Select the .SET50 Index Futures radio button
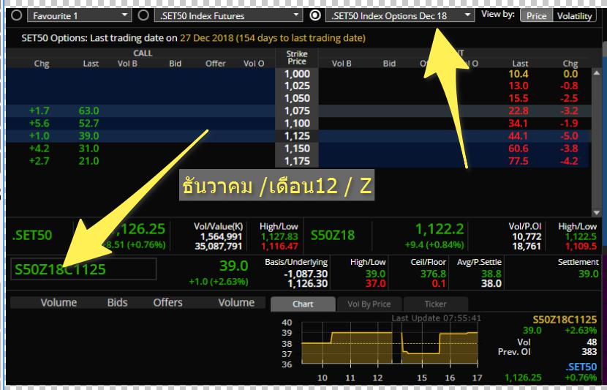607x390 pixels. [143, 15]
